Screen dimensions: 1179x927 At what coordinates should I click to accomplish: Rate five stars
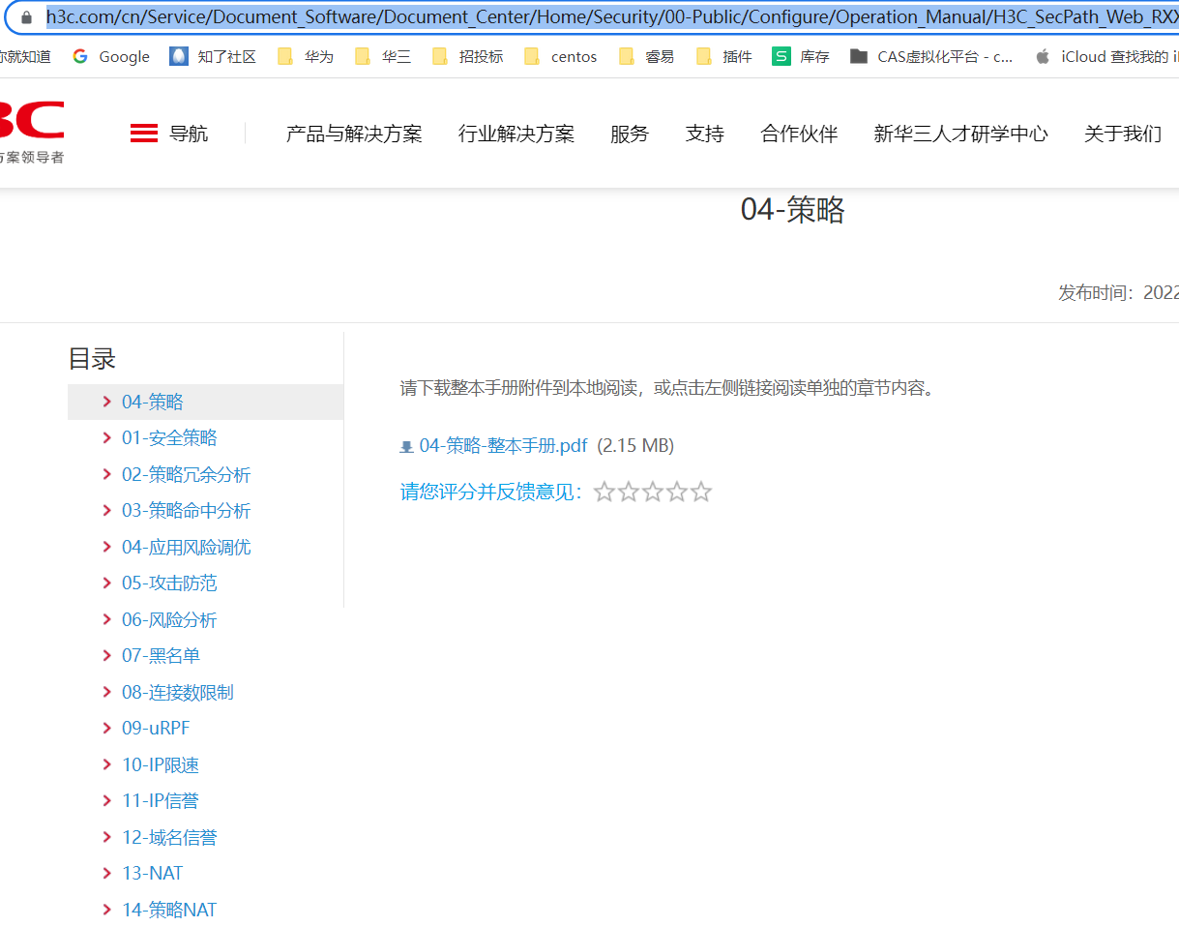tap(701, 492)
